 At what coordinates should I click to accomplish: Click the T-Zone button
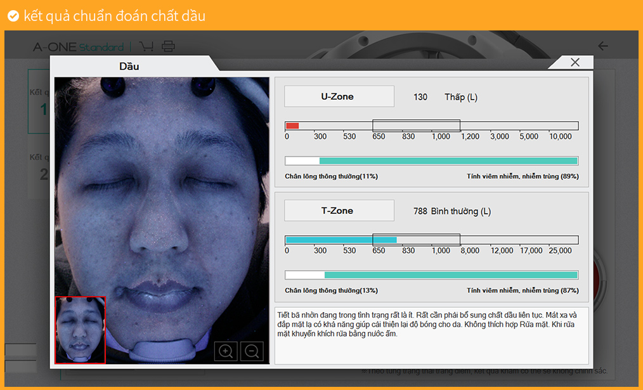pyautogui.click(x=339, y=211)
